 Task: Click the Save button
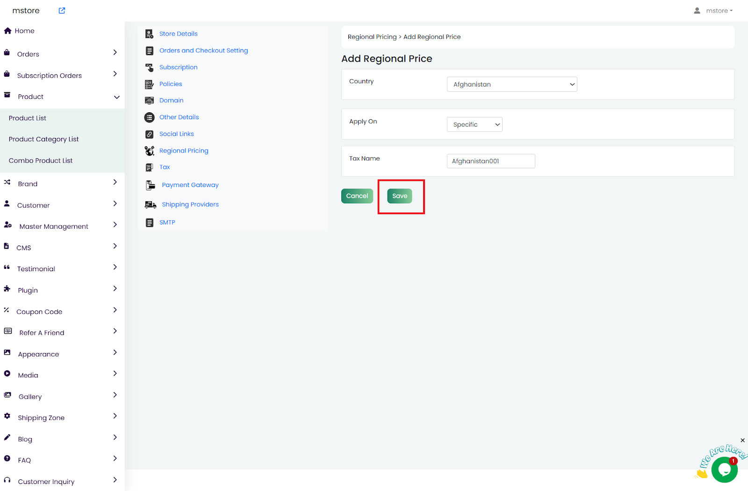click(x=399, y=196)
